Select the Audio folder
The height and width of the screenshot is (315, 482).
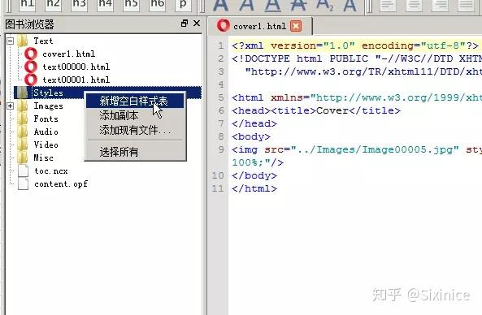pyautogui.click(x=46, y=132)
